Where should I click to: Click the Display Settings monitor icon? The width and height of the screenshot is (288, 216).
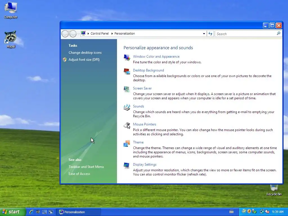(127, 165)
